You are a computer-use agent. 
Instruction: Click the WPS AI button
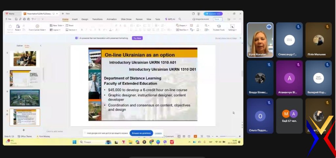[170, 19]
